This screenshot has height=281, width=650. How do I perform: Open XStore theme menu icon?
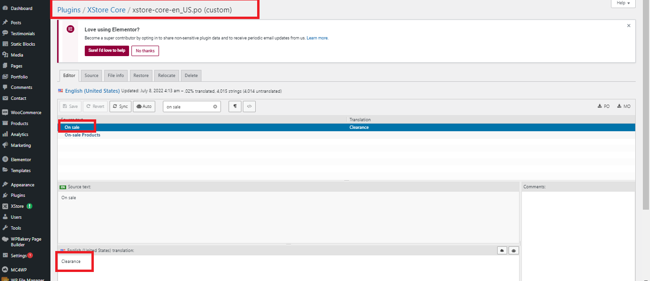click(x=5, y=206)
